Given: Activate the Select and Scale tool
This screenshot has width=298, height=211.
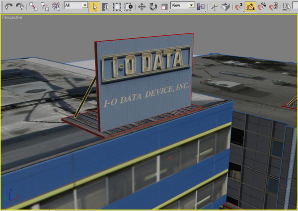Looking at the screenshot, I should click(164, 7).
